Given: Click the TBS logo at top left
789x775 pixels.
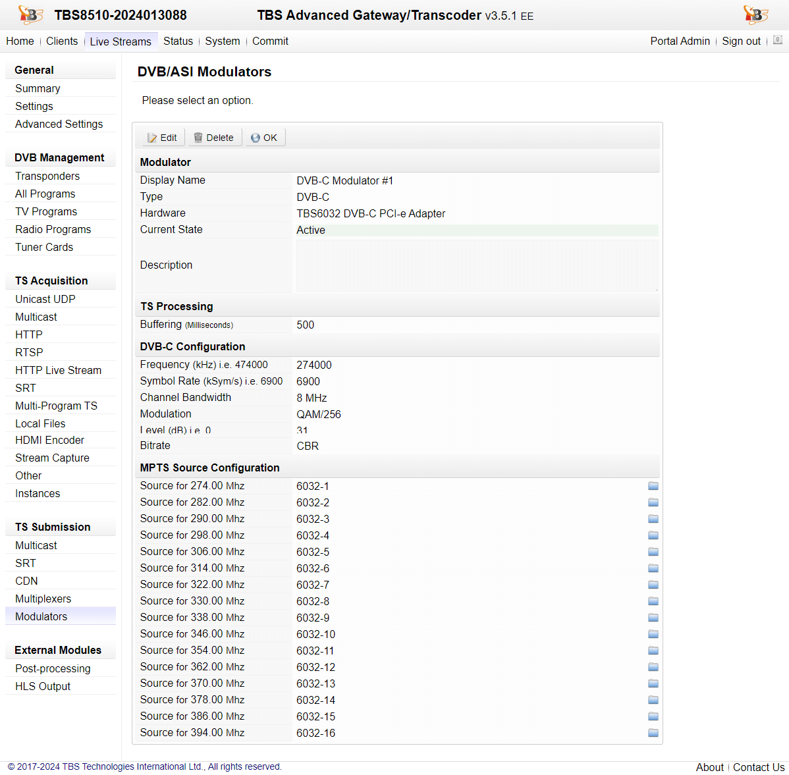Looking at the screenshot, I should coord(30,14).
